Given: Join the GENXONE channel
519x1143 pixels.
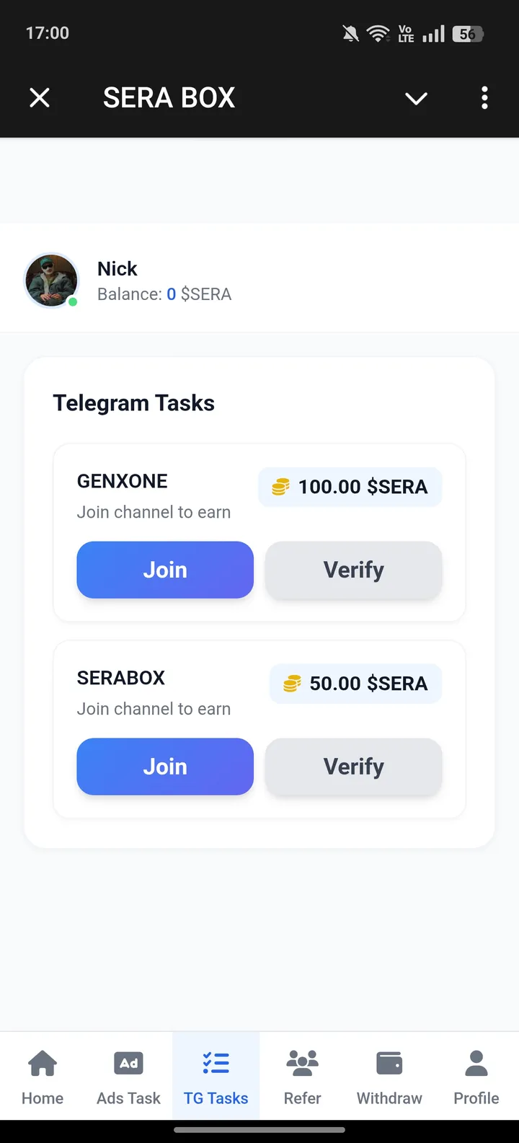Looking at the screenshot, I should click(165, 570).
